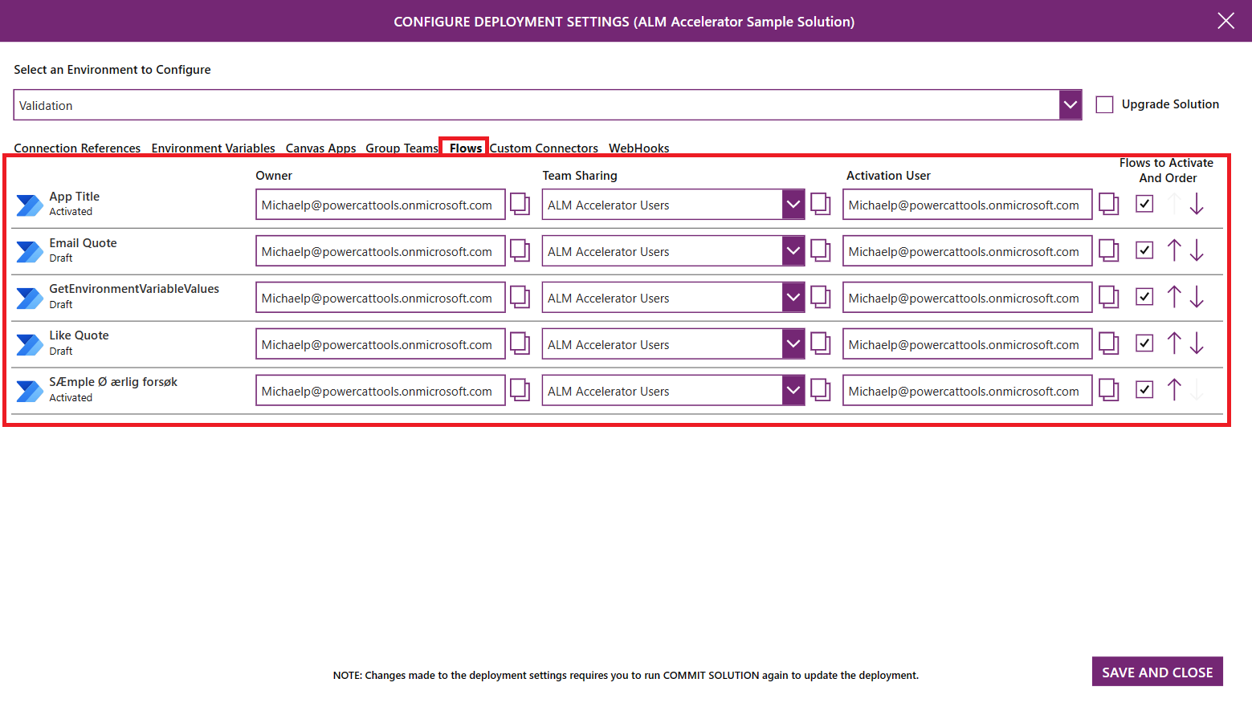This screenshot has width=1252, height=707.
Task: Copy Activation User for Email Quote row
Action: pos(1109,250)
